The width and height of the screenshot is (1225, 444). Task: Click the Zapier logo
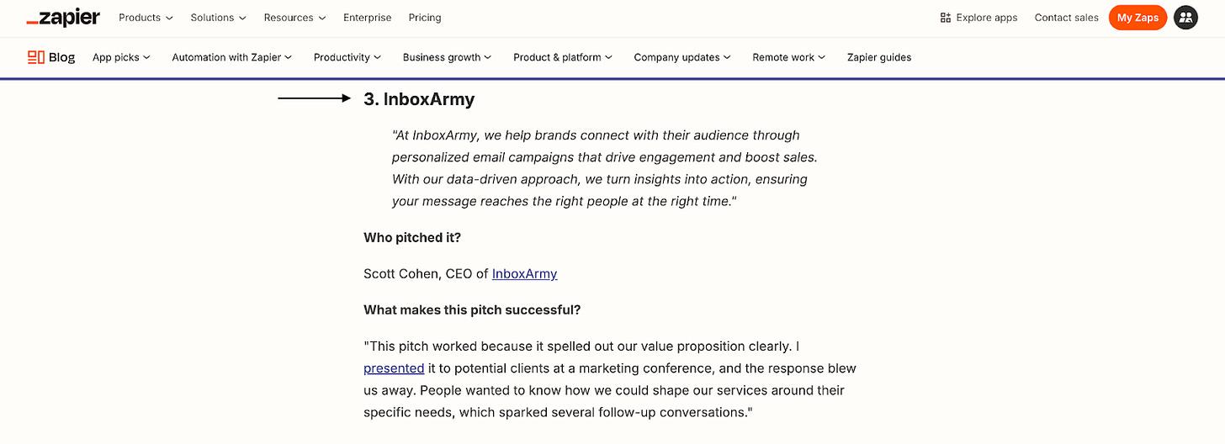[63, 18]
